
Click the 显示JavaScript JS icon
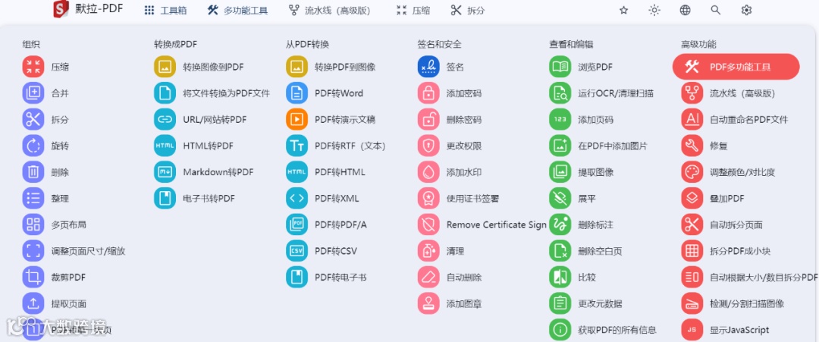[692, 329]
